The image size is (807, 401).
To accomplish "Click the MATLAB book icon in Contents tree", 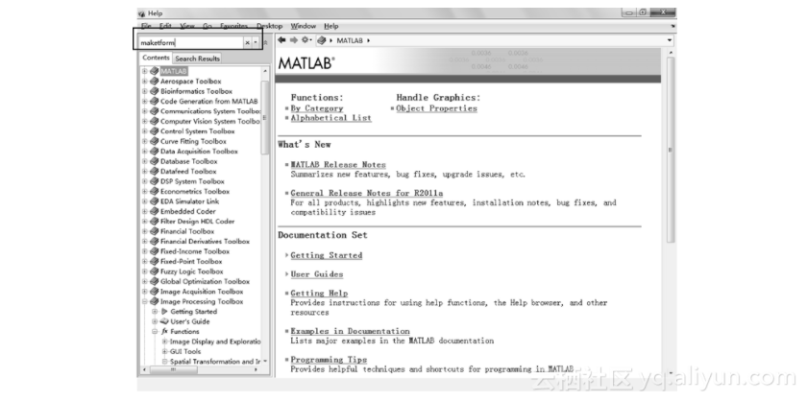I will coord(155,71).
